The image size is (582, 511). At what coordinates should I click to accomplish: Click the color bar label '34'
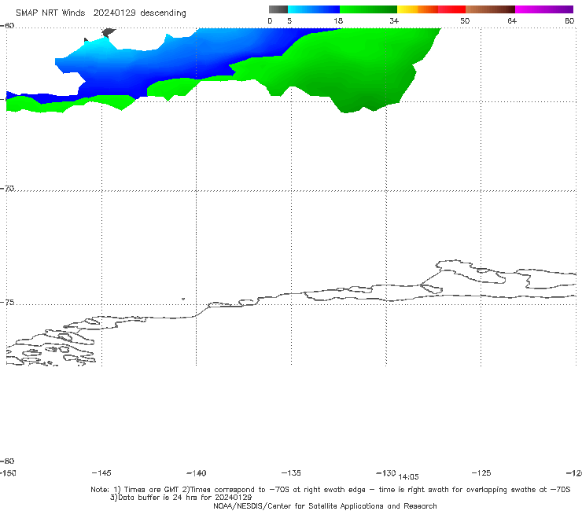(x=394, y=20)
